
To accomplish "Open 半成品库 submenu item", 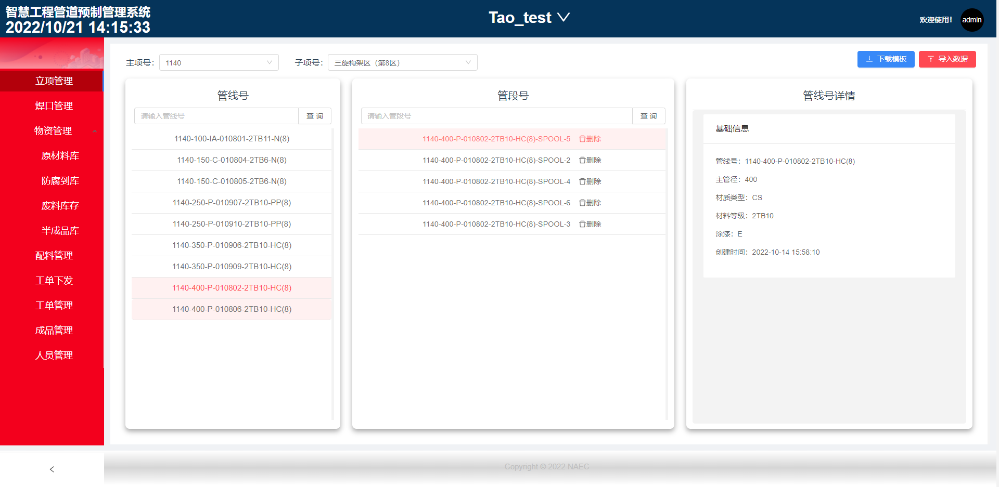I will 52,230.
